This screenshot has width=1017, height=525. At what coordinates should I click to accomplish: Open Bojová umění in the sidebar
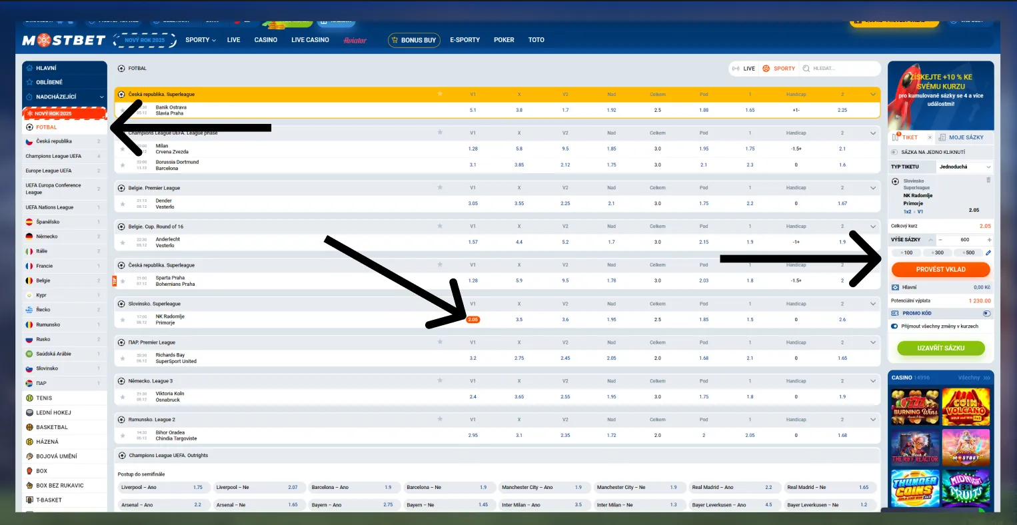coord(65,456)
